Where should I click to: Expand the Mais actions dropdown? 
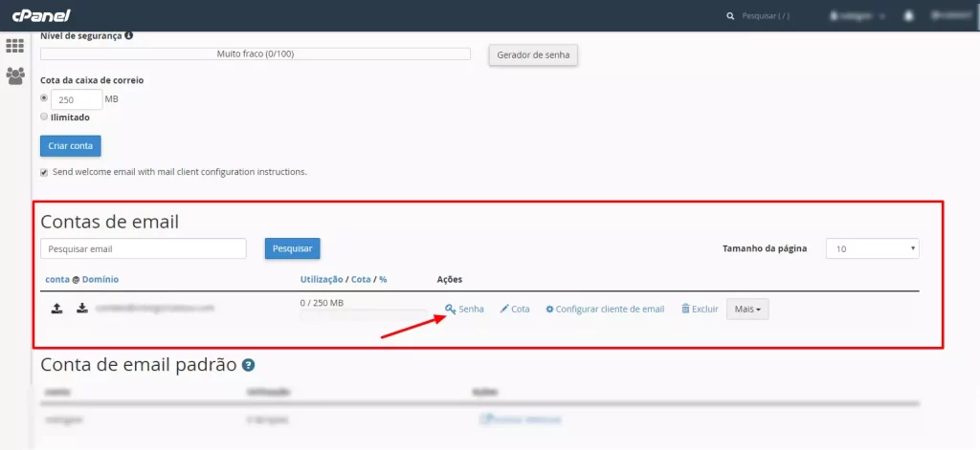[747, 310]
